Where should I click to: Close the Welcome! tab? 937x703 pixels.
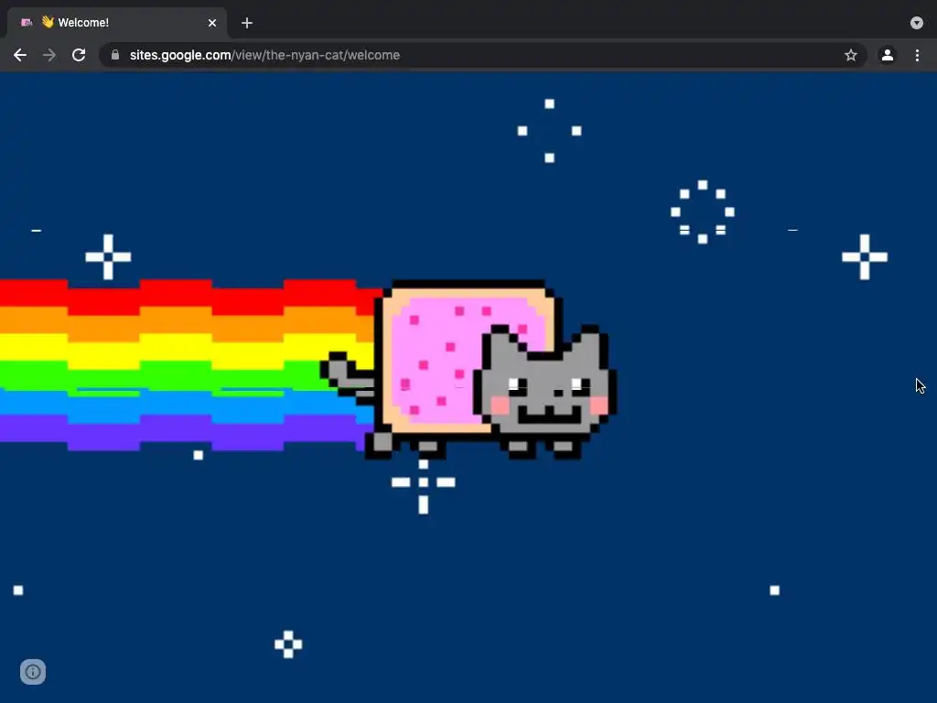pyautogui.click(x=212, y=23)
